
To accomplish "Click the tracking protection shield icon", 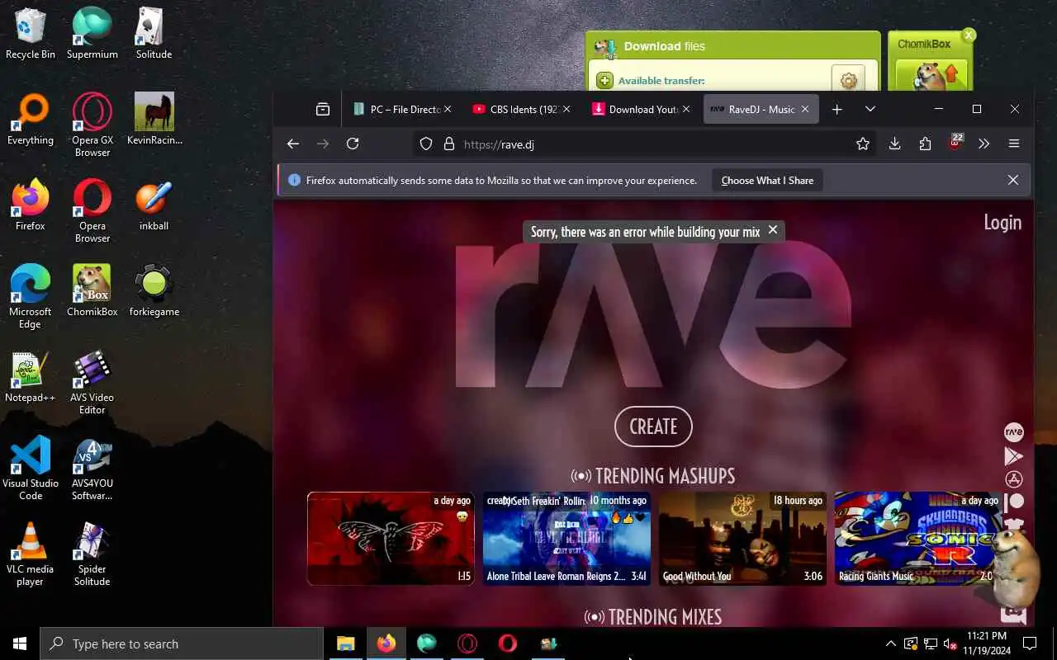I will pos(426,144).
